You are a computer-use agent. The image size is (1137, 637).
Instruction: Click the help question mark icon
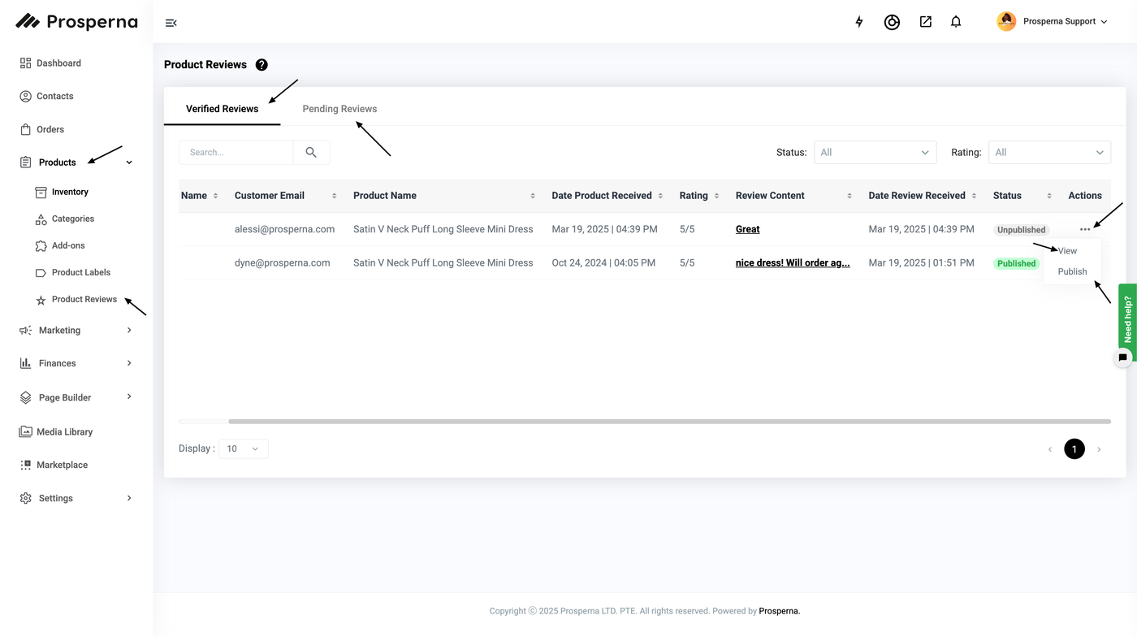click(x=262, y=65)
